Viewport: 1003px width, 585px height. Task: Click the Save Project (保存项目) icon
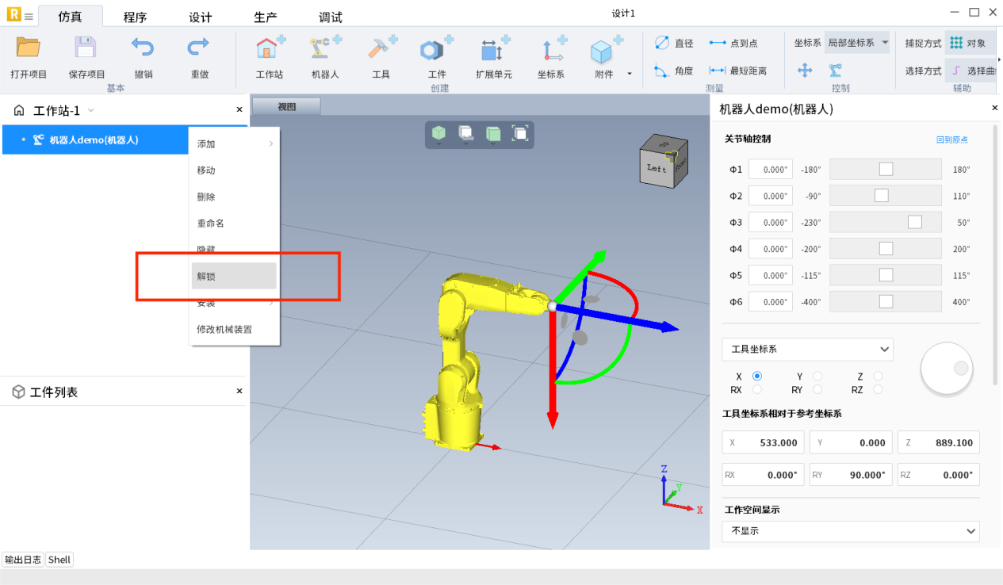[x=86, y=48]
